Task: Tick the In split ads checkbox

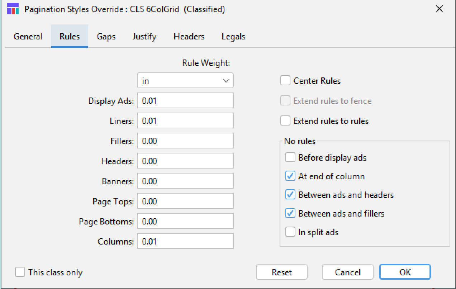Action: 290,232
